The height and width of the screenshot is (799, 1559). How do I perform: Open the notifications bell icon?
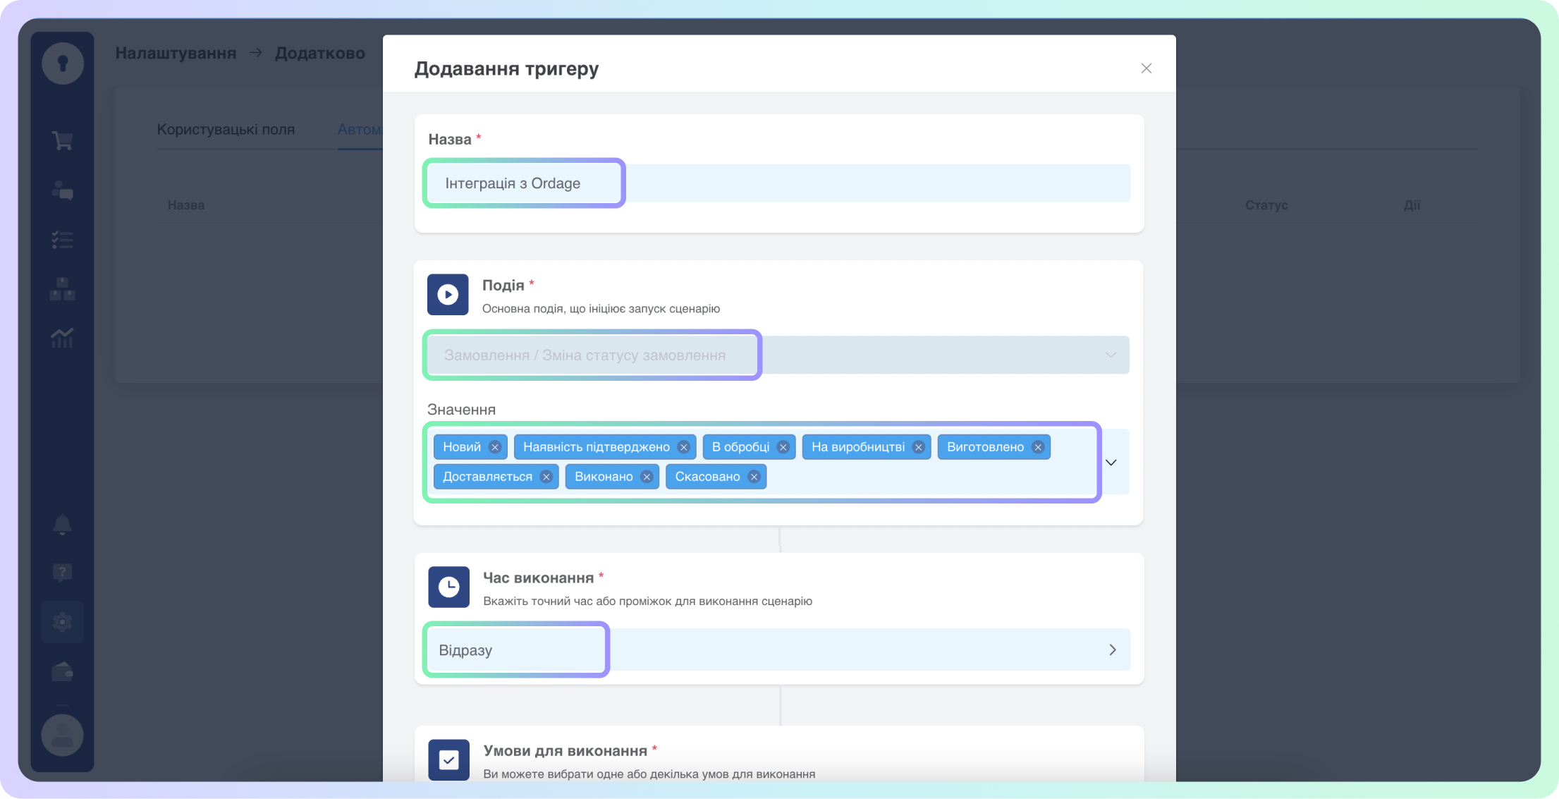(x=62, y=524)
